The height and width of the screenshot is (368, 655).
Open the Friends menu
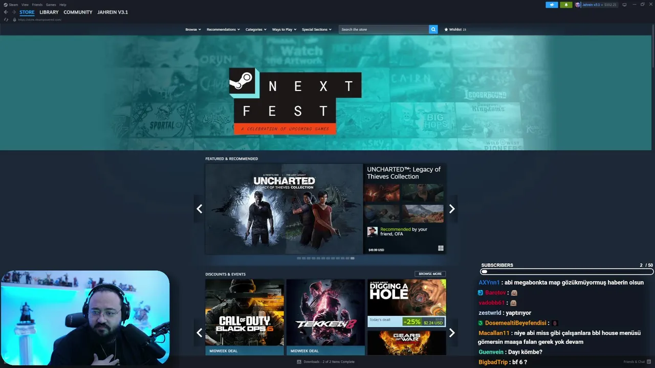[x=37, y=5]
